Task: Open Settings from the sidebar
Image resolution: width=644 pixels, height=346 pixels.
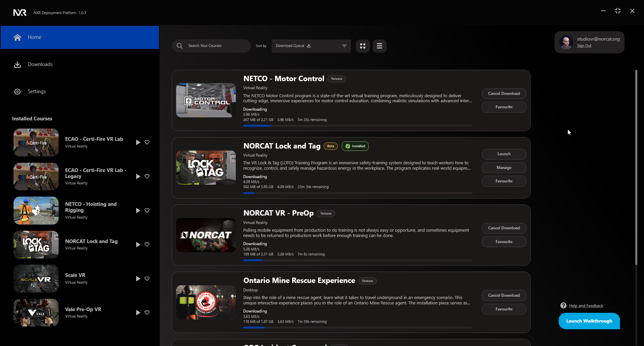Action: pos(37,92)
